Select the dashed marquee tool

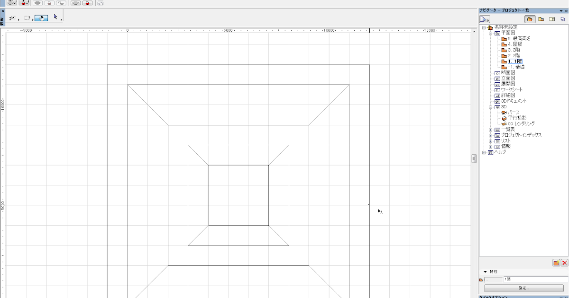[27, 18]
